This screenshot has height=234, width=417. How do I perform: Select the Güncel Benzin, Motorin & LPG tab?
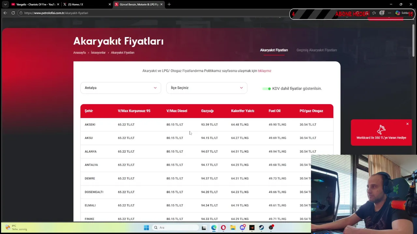[138, 4]
